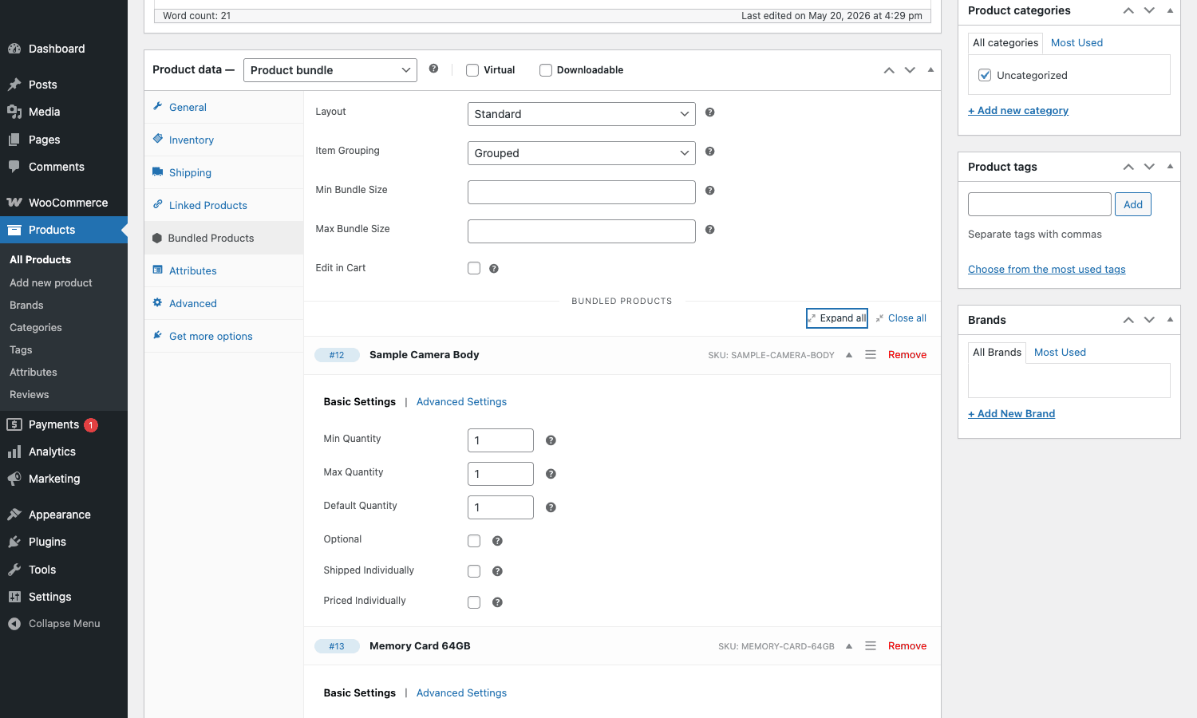Click Choose from the most used tags
1197x718 pixels.
1047,270
